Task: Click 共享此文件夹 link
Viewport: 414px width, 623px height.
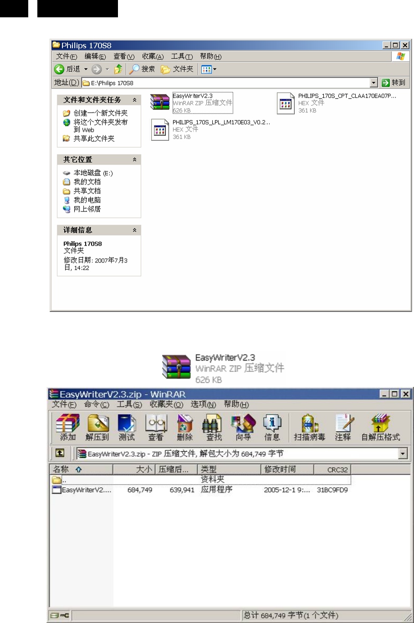Action: coord(89,139)
